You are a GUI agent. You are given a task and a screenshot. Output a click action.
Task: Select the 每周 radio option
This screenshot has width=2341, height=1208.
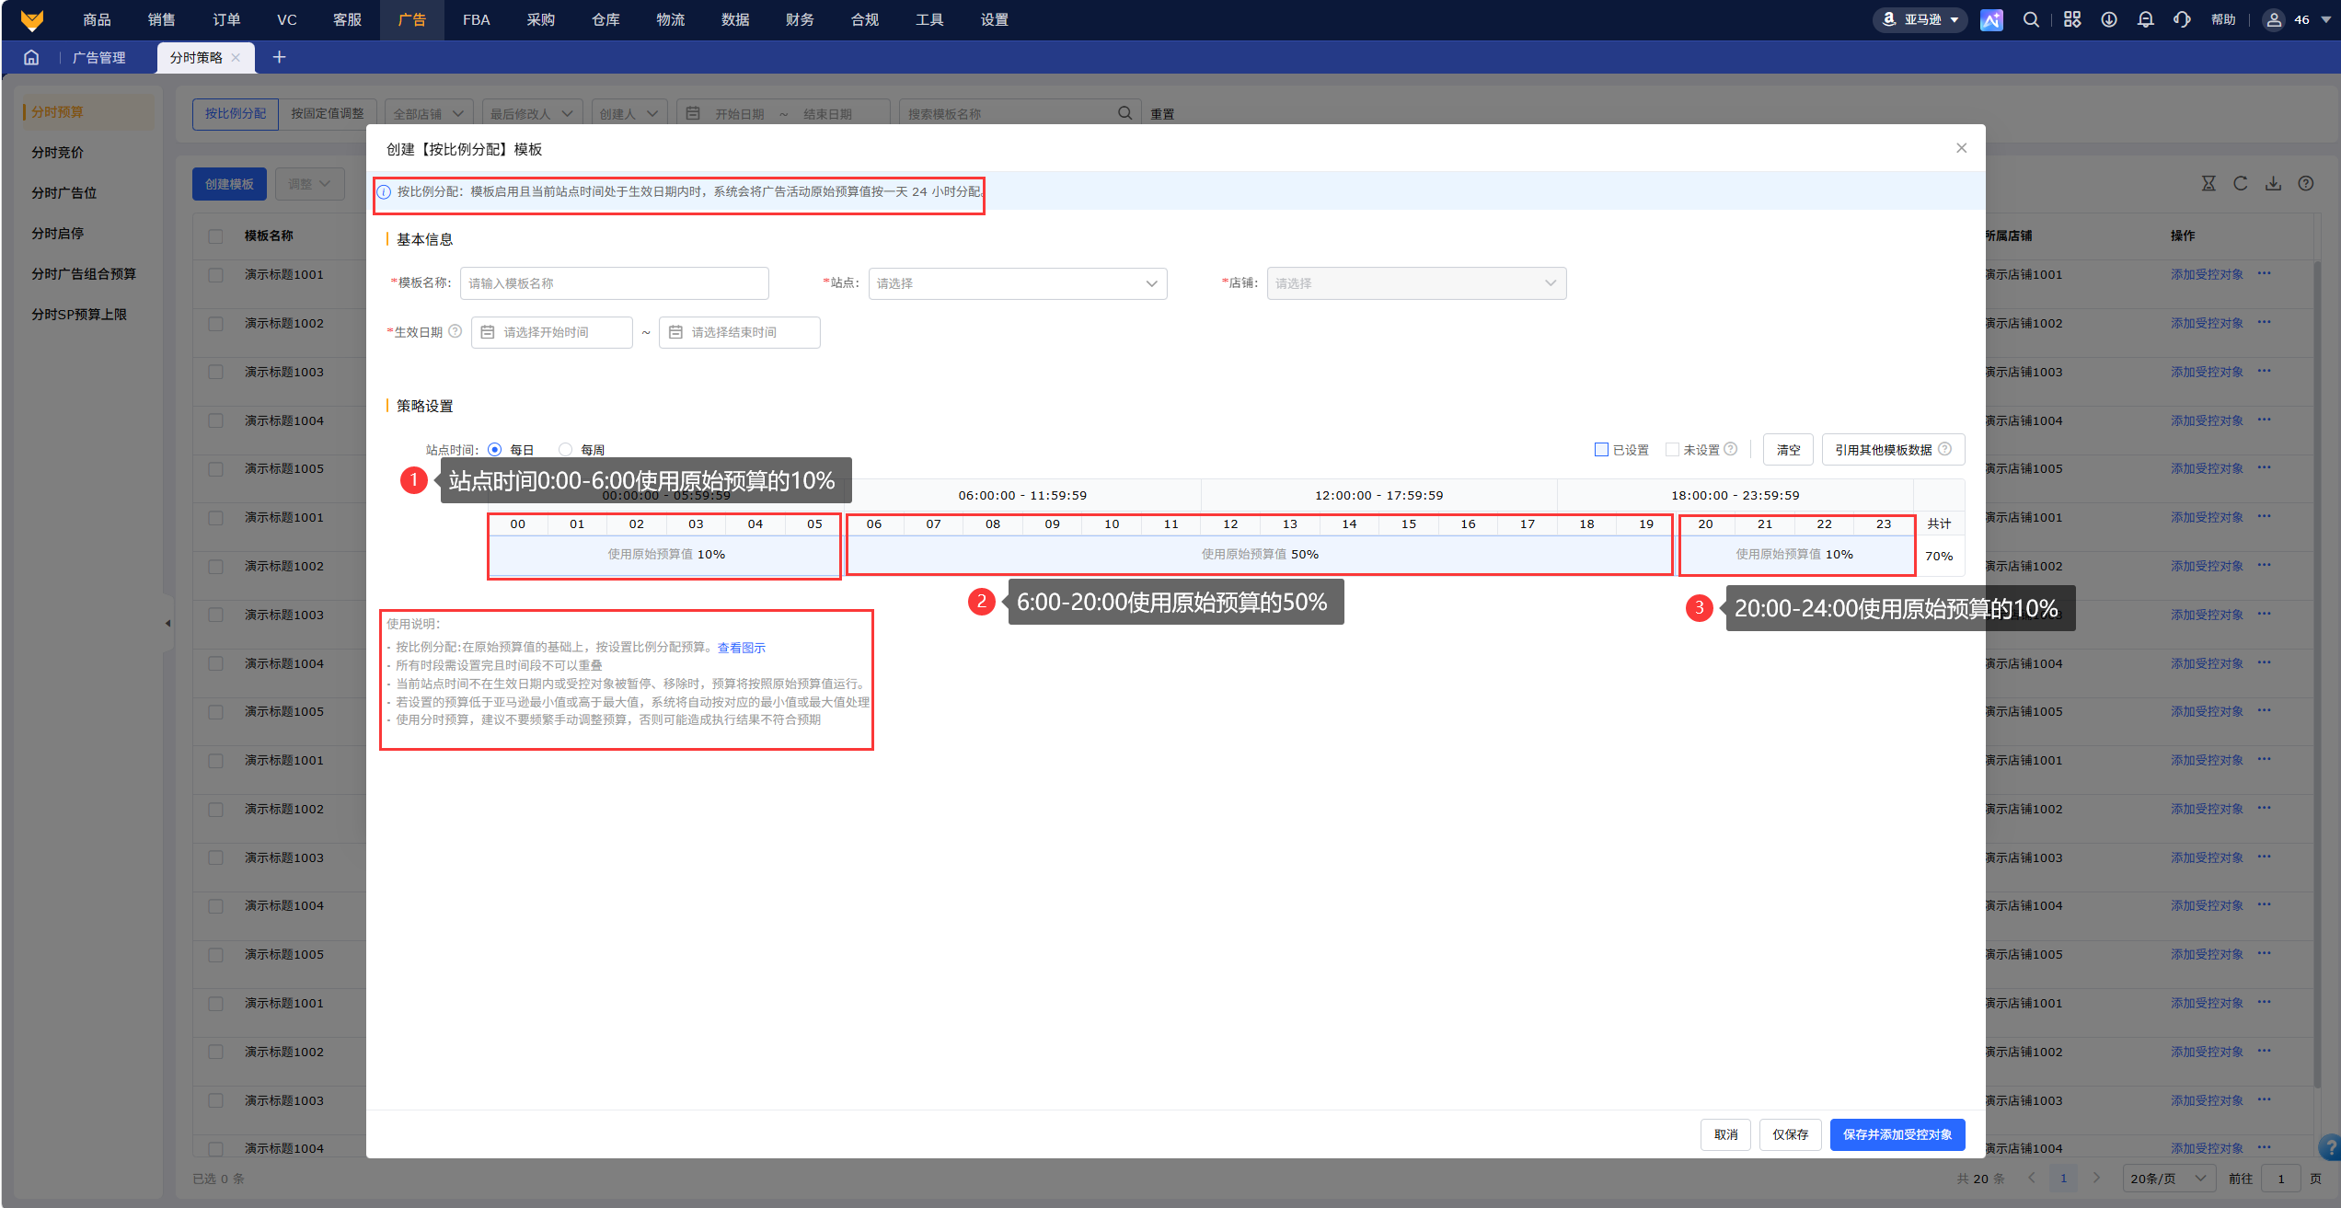click(565, 449)
